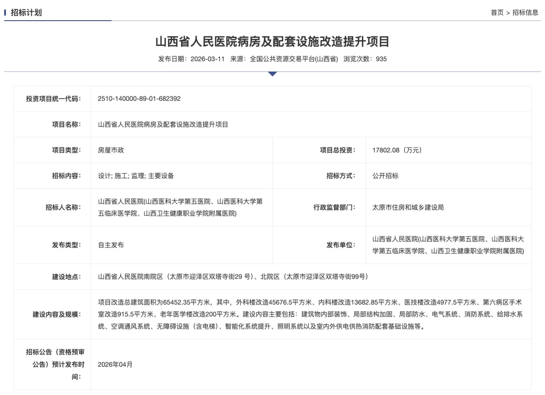Click the 发布单位 label
Viewport: 545px width, 395px height.
tap(341, 245)
